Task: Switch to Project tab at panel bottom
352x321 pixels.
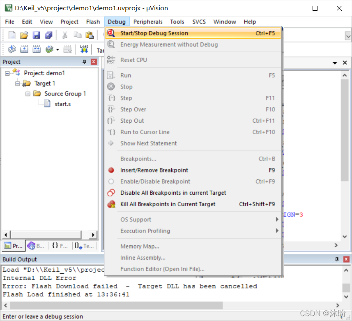Action: point(14,246)
